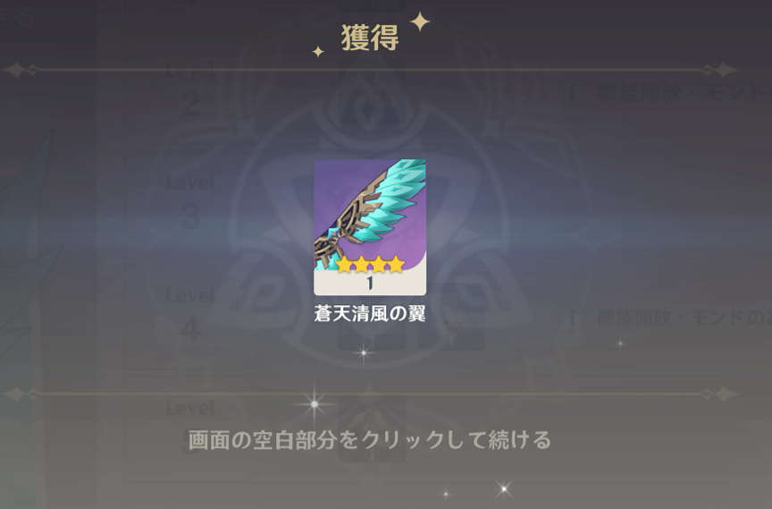Click the faded Level 5 reward icon

(372, 429)
